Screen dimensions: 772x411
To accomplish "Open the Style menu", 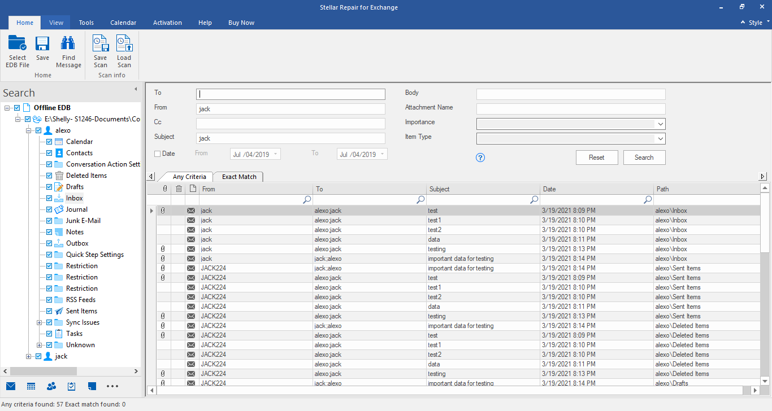I will click(756, 23).
